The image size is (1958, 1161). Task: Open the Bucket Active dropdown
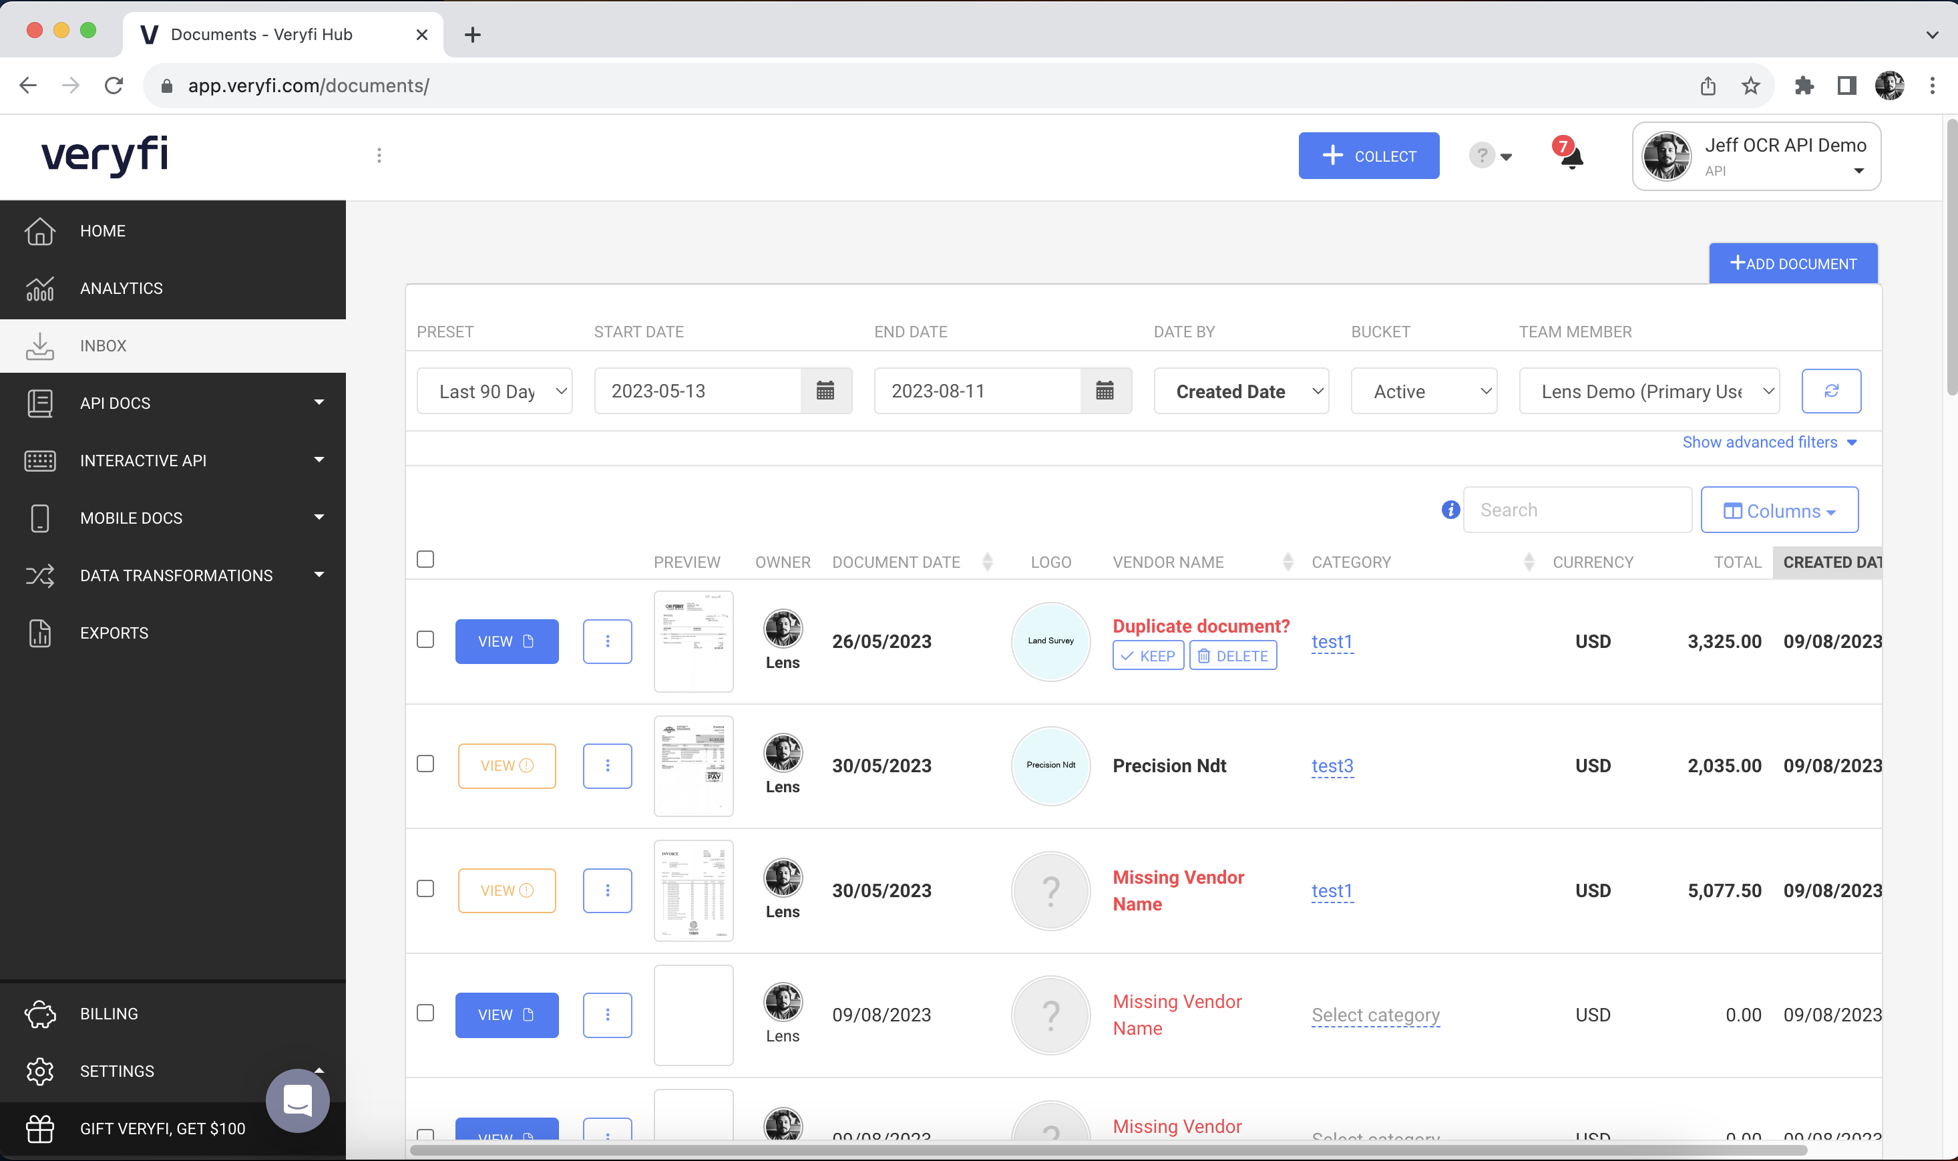pyautogui.click(x=1424, y=391)
